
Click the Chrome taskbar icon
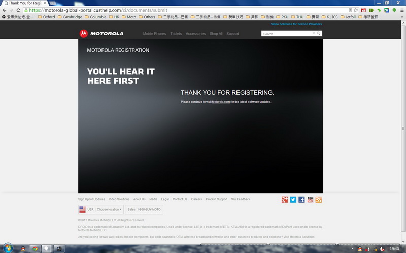point(35,249)
